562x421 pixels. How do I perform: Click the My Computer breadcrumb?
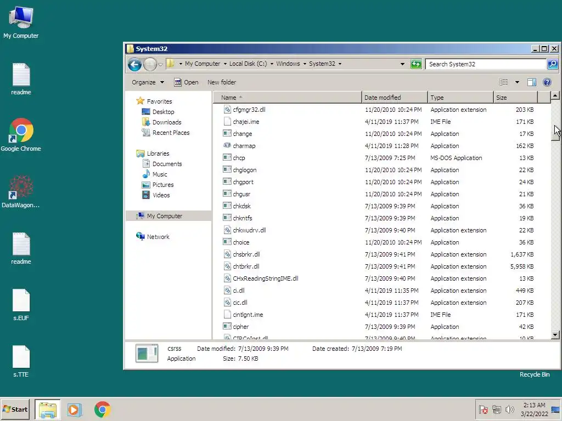pos(203,64)
